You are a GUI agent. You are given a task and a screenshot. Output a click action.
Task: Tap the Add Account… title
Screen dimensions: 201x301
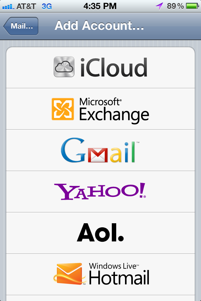(99, 25)
